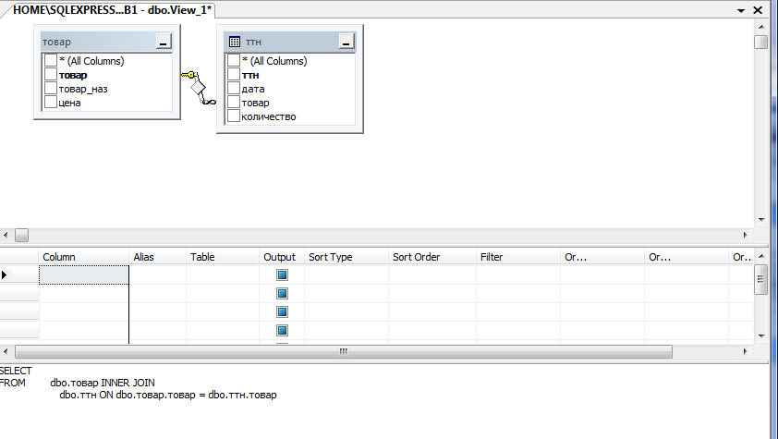This screenshot has width=778, height=439.
Task: Click scroll-up arrow of criteria grid
Action: click(761, 256)
